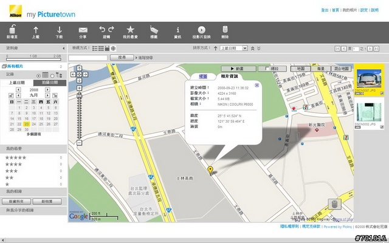Pan the map right arrow
This screenshot has width=389, height=243.
85,74
